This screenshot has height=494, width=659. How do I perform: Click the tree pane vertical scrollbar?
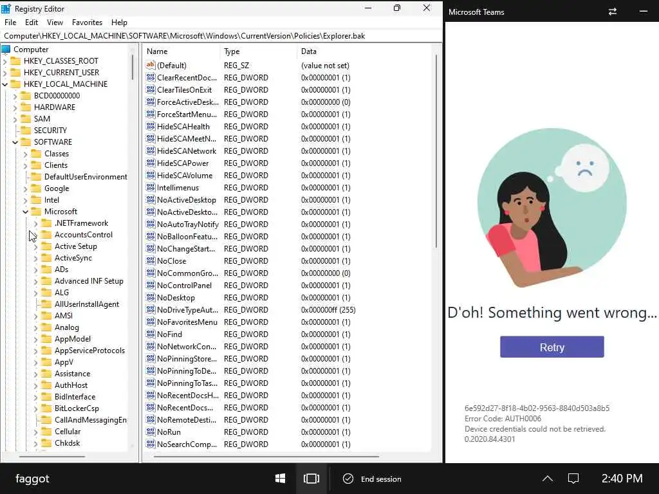point(133,67)
